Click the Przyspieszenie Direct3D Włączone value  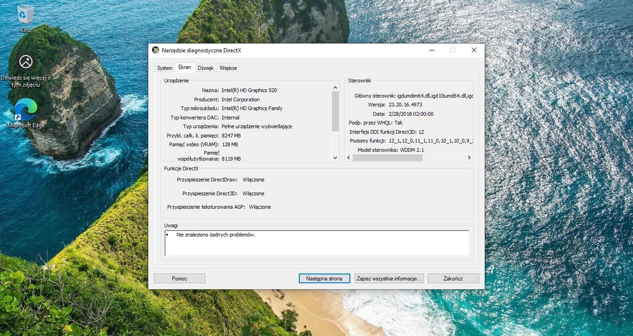253,193
